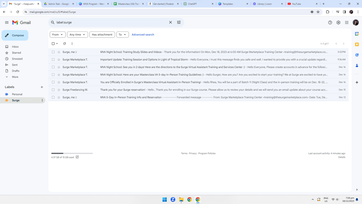This screenshot has height=204, width=362.
Task: Star the Thank you for your Surge reservation email
Action: tap(59, 90)
